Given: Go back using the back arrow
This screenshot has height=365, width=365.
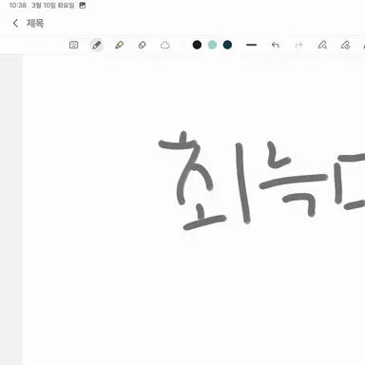Looking at the screenshot, I should [x=15, y=23].
